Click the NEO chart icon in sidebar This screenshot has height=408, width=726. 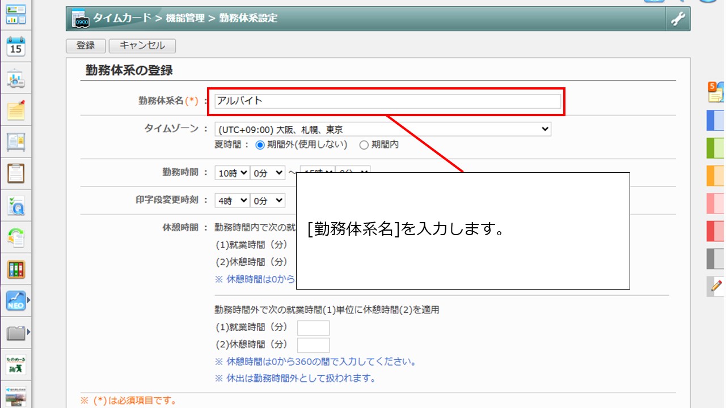click(16, 300)
